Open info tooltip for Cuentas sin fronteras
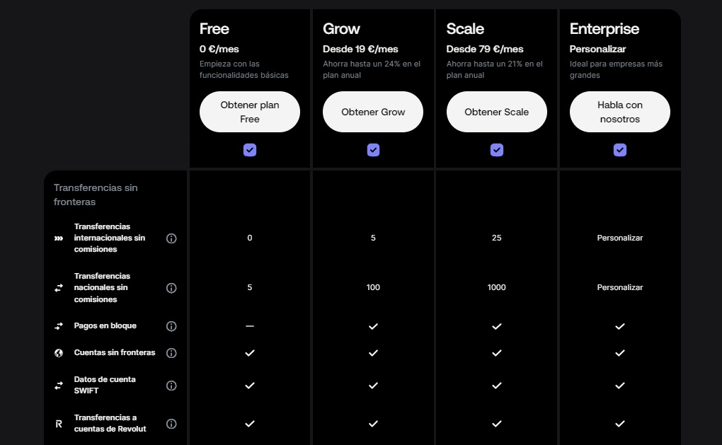Screen dimensions: 722x445 (171, 352)
